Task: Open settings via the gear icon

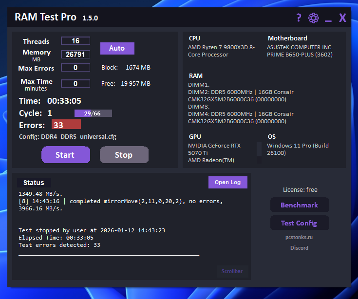Action: pyautogui.click(x=313, y=18)
